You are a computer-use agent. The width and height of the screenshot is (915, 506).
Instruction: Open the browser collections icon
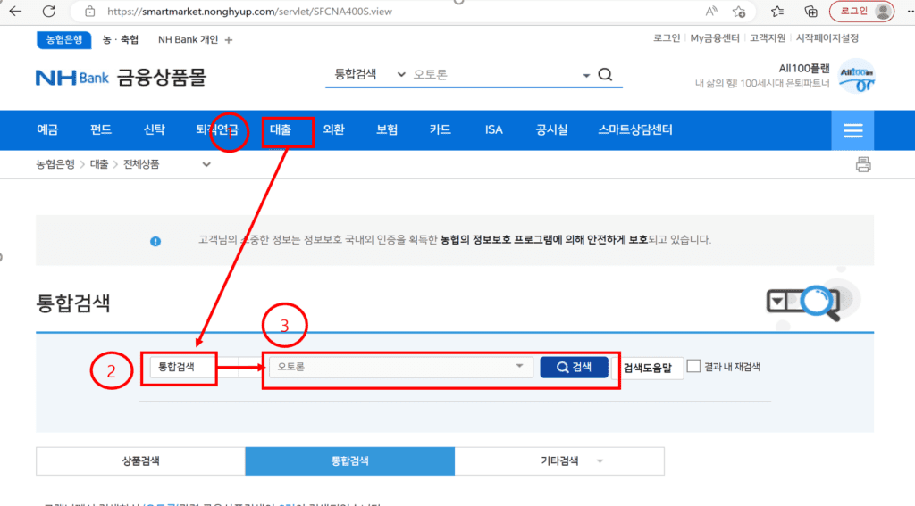[x=810, y=11]
